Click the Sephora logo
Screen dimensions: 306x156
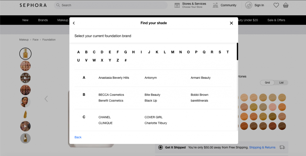pyautogui.click(x=33, y=5)
